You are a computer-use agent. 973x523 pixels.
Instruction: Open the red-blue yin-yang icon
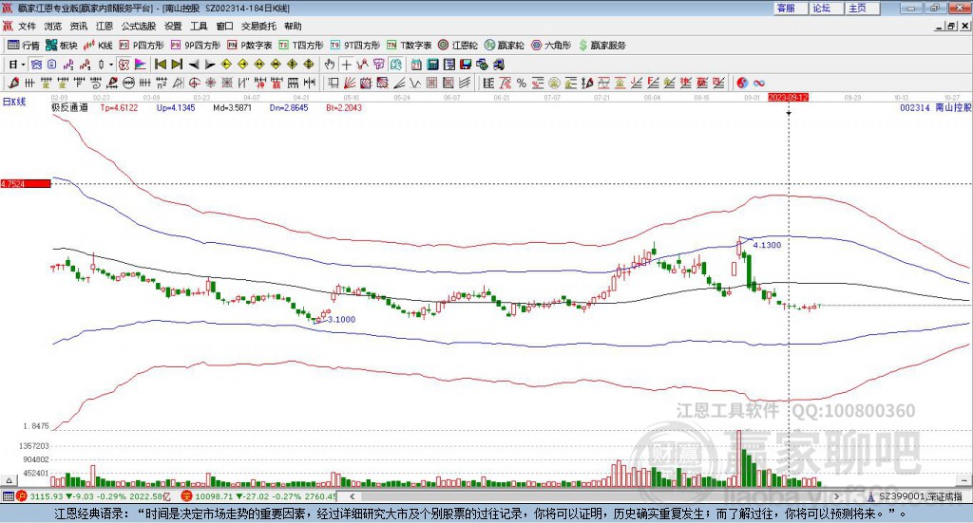[x=742, y=83]
